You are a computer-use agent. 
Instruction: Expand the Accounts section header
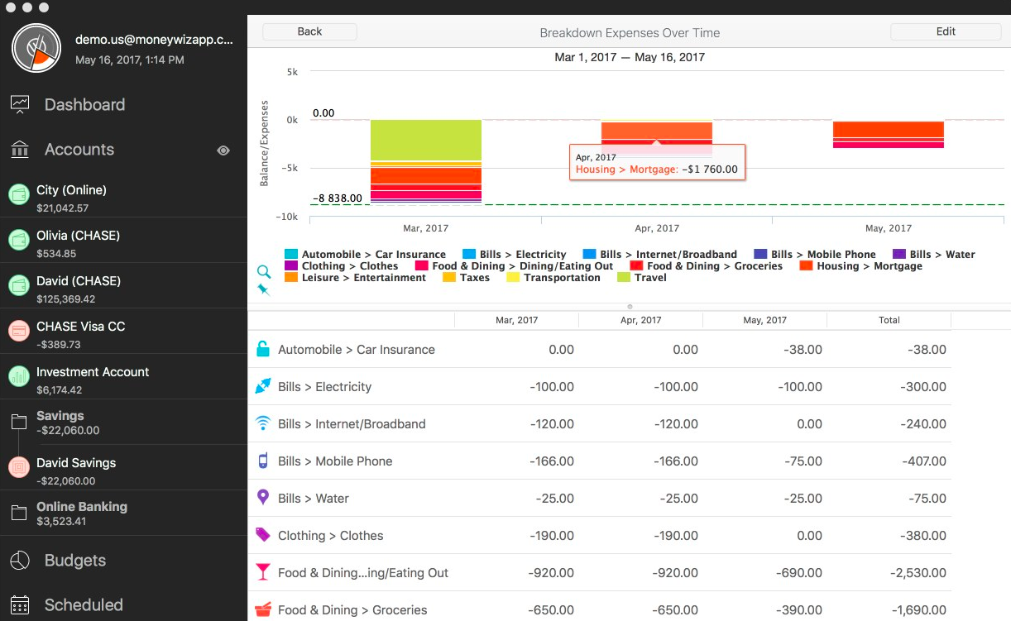[79, 150]
